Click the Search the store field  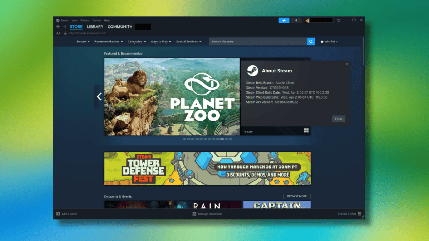coord(258,42)
